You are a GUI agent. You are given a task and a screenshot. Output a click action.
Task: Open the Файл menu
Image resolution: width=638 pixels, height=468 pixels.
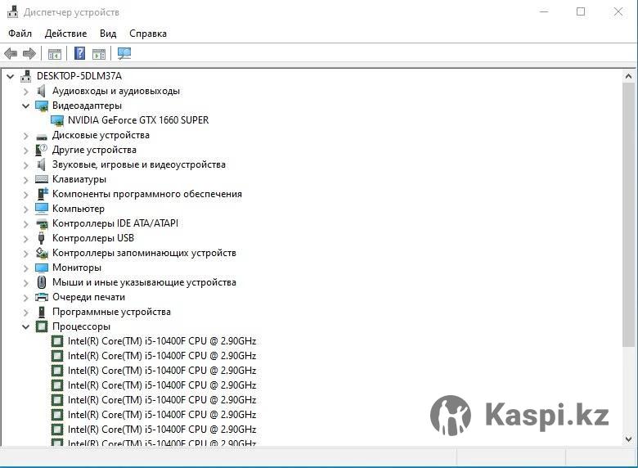pyautogui.click(x=20, y=34)
